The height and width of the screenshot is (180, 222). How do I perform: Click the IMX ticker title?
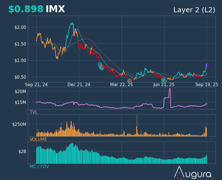click(x=55, y=9)
